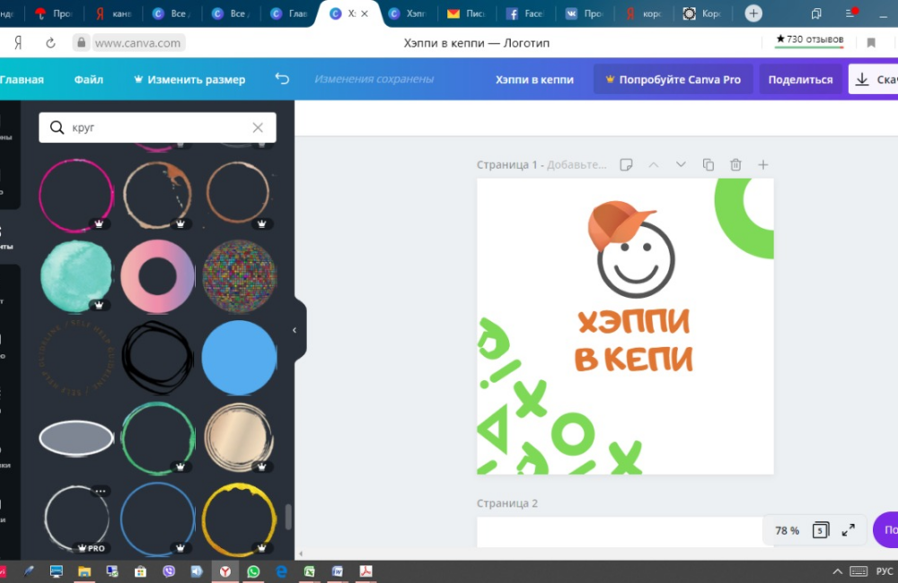Open Yandex Browser in taskbar
The height and width of the screenshot is (583, 898).
225,571
